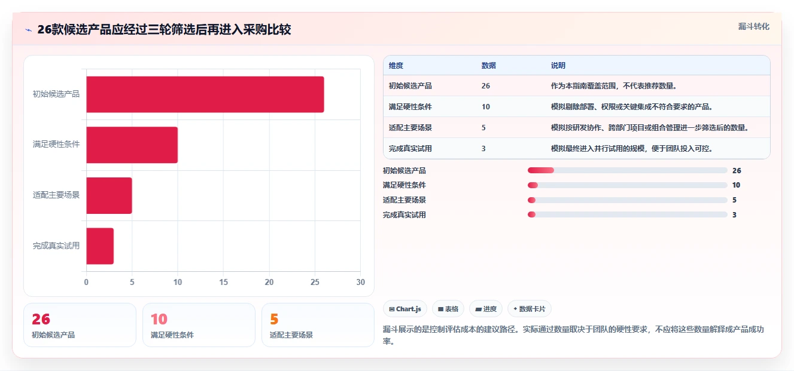Click the 表格 tag
The height and width of the screenshot is (371, 794).
(x=448, y=309)
